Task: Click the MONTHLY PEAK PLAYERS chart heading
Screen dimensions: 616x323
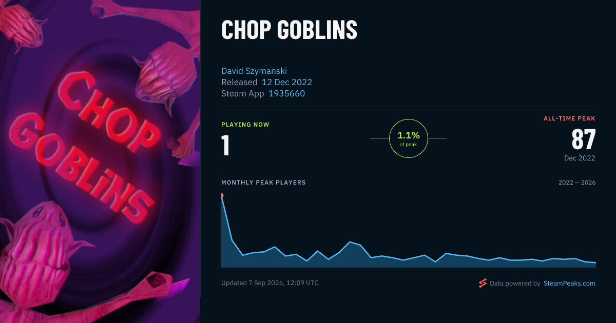Action: [x=263, y=183]
